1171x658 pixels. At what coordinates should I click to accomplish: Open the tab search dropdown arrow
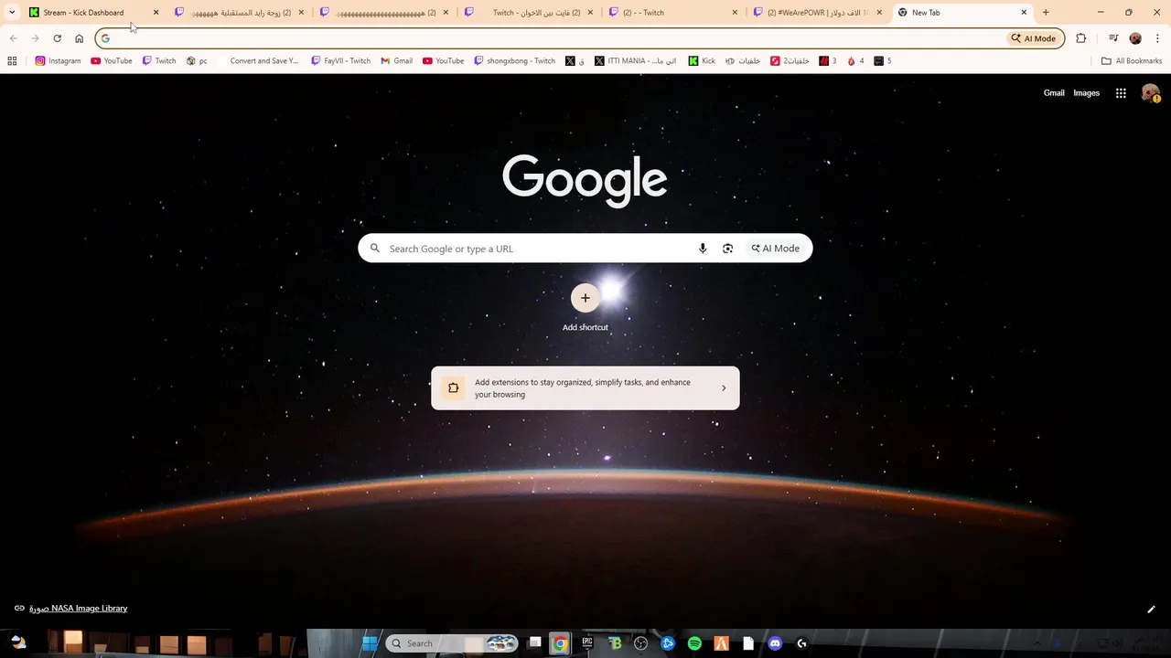(x=12, y=13)
